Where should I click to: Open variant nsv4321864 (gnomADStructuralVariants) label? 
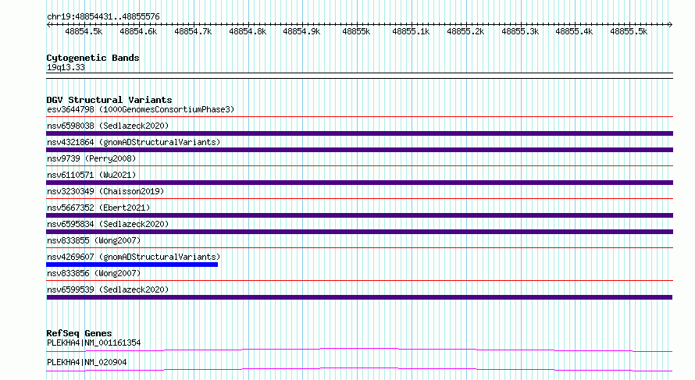(134, 142)
